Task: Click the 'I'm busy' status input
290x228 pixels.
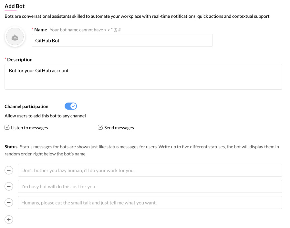Action: [150, 186]
